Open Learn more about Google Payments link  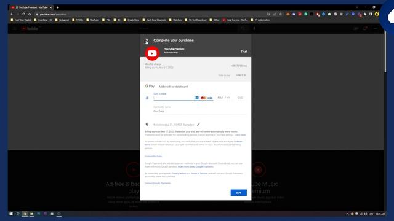196,166
